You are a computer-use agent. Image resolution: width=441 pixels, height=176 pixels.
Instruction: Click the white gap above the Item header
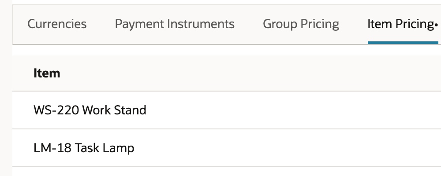[227, 50]
